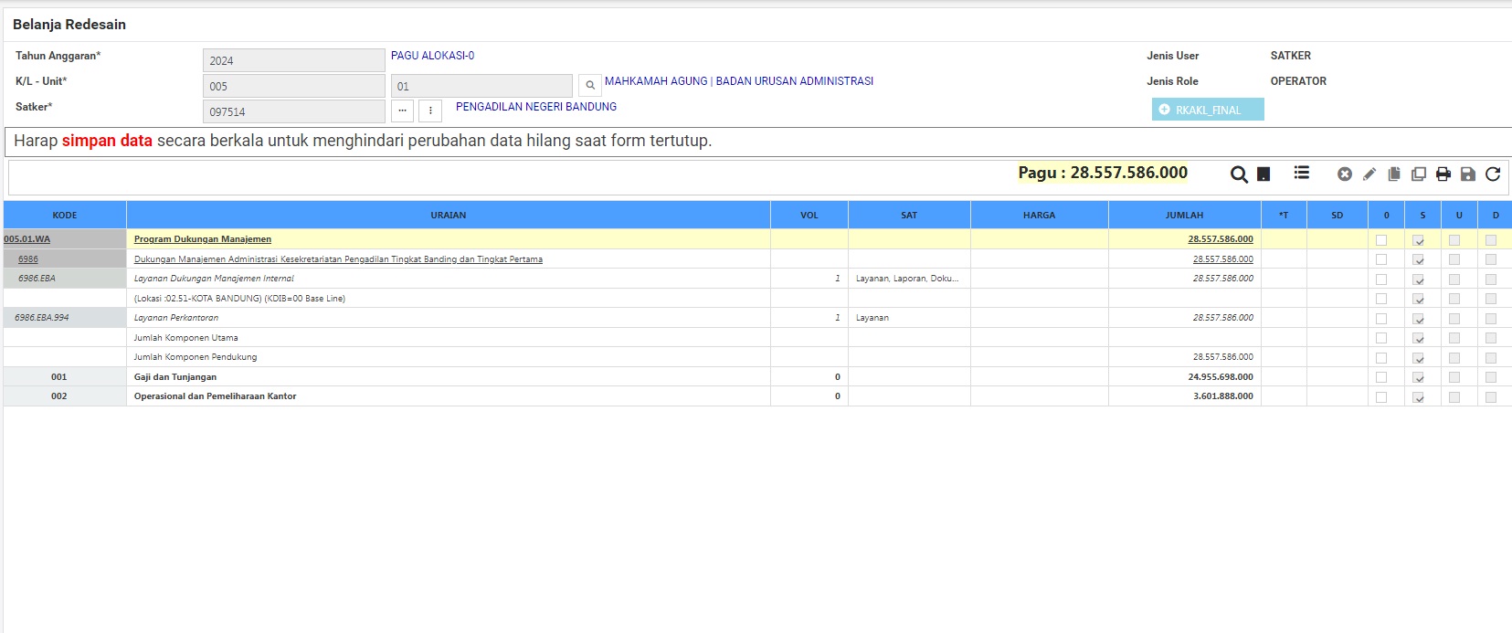Image resolution: width=1512 pixels, height=633 pixels.
Task: Tick the O checkbox for Gaji dan Tunjangan
Action: coord(1381,377)
